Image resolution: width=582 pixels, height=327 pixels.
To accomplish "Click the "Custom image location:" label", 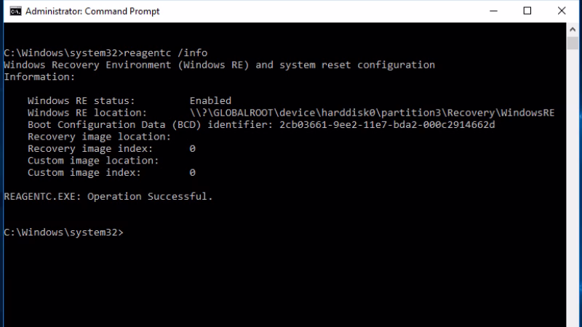I will [93, 161].
